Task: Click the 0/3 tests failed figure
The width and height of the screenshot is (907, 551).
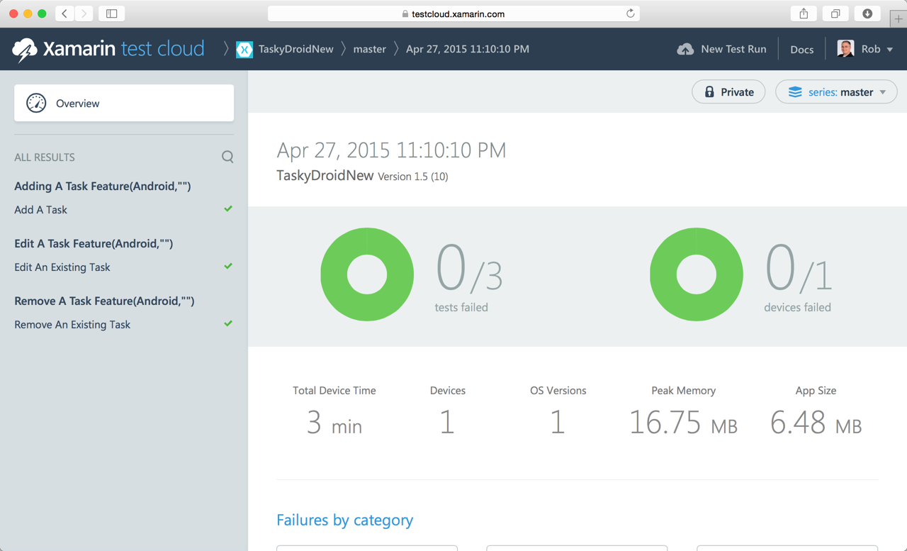Action: pos(468,269)
